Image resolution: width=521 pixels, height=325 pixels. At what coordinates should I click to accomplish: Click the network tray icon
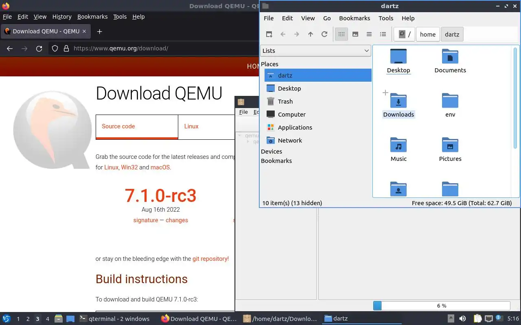[488, 318]
